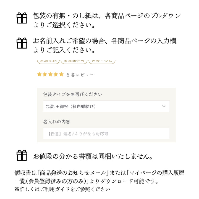Click the first yellow review star
Screen dimensions: 199x199
39,74
